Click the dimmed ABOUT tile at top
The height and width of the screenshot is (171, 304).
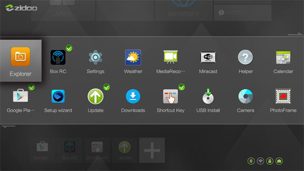click(242, 13)
